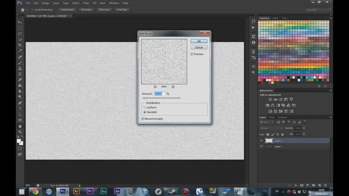The width and height of the screenshot is (349, 196).
Task: Click the Fit Screen button
Action: pyautogui.click(x=86, y=10)
